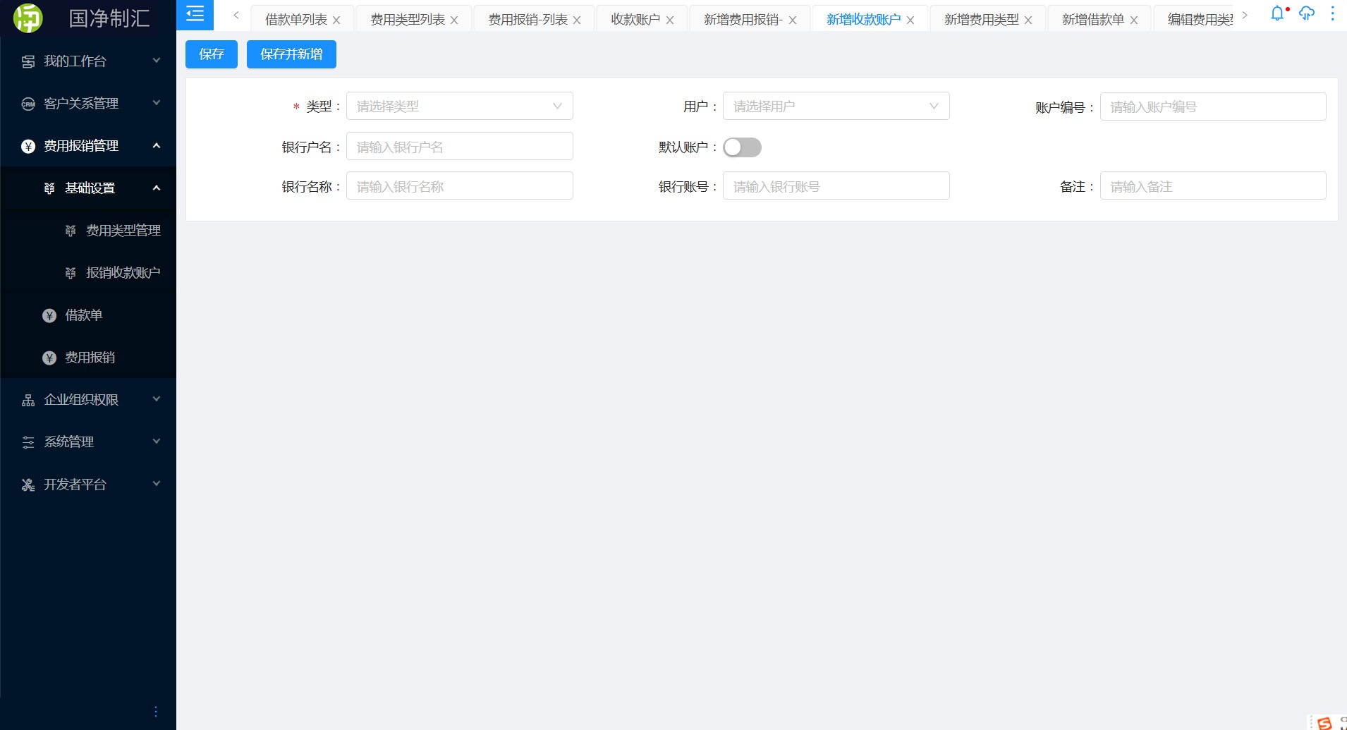
Task: Switch to the 费用类型列表 tab
Action: 407,20
